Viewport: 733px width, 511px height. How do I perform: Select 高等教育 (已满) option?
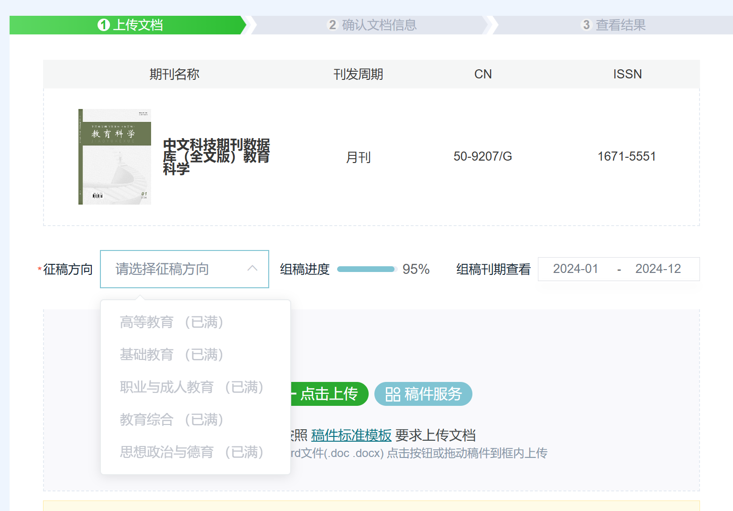pyautogui.click(x=172, y=322)
